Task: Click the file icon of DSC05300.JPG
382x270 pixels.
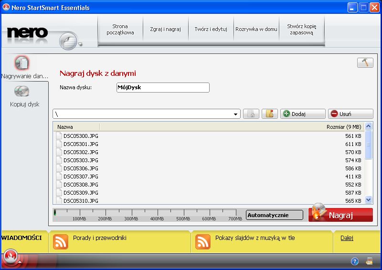Action: pos(59,135)
